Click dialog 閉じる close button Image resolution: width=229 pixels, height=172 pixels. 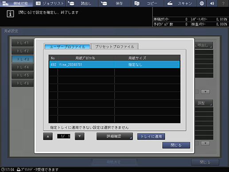pos(176,145)
